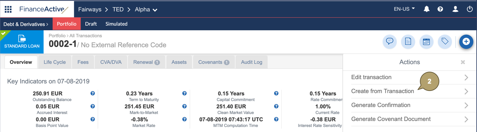
Task: Click help icon next to Outstanding Balance
Action: [93, 93]
